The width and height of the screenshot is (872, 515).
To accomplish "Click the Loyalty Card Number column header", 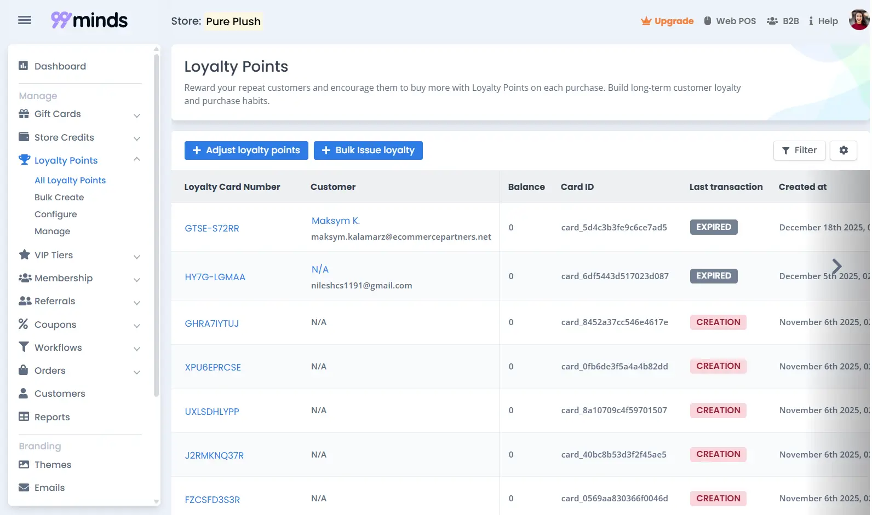I will [232, 187].
